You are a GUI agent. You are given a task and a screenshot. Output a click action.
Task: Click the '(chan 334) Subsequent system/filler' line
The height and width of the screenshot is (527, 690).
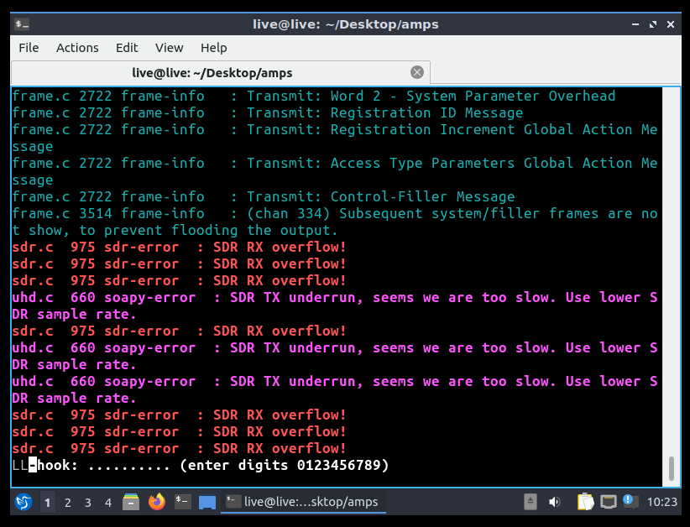pyautogui.click(x=335, y=222)
